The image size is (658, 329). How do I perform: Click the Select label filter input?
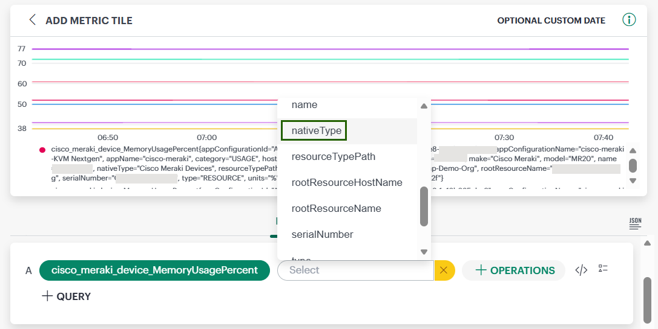pyautogui.click(x=355, y=270)
